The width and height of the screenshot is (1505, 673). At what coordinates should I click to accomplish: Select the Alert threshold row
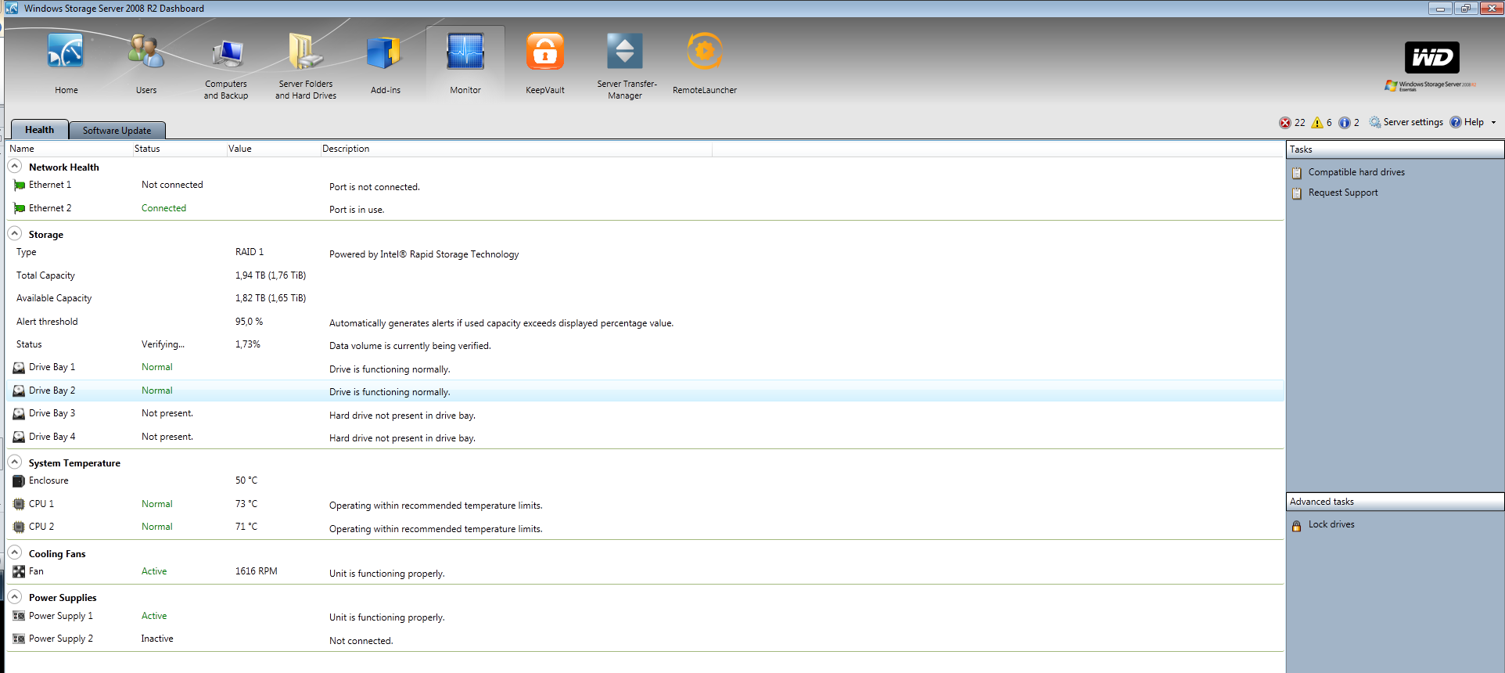pos(645,322)
